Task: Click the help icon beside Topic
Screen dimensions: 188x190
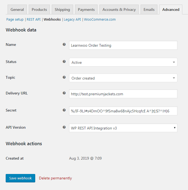Action: [x=64, y=77]
